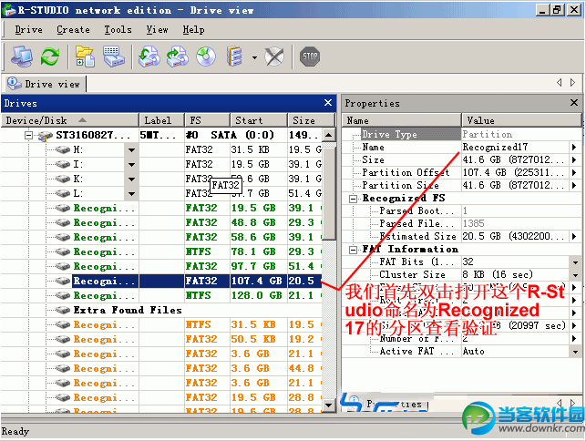Select the ST3160827 hard disk row
Image resolution: width=586 pixels, height=441 pixels.
click(161, 135)
